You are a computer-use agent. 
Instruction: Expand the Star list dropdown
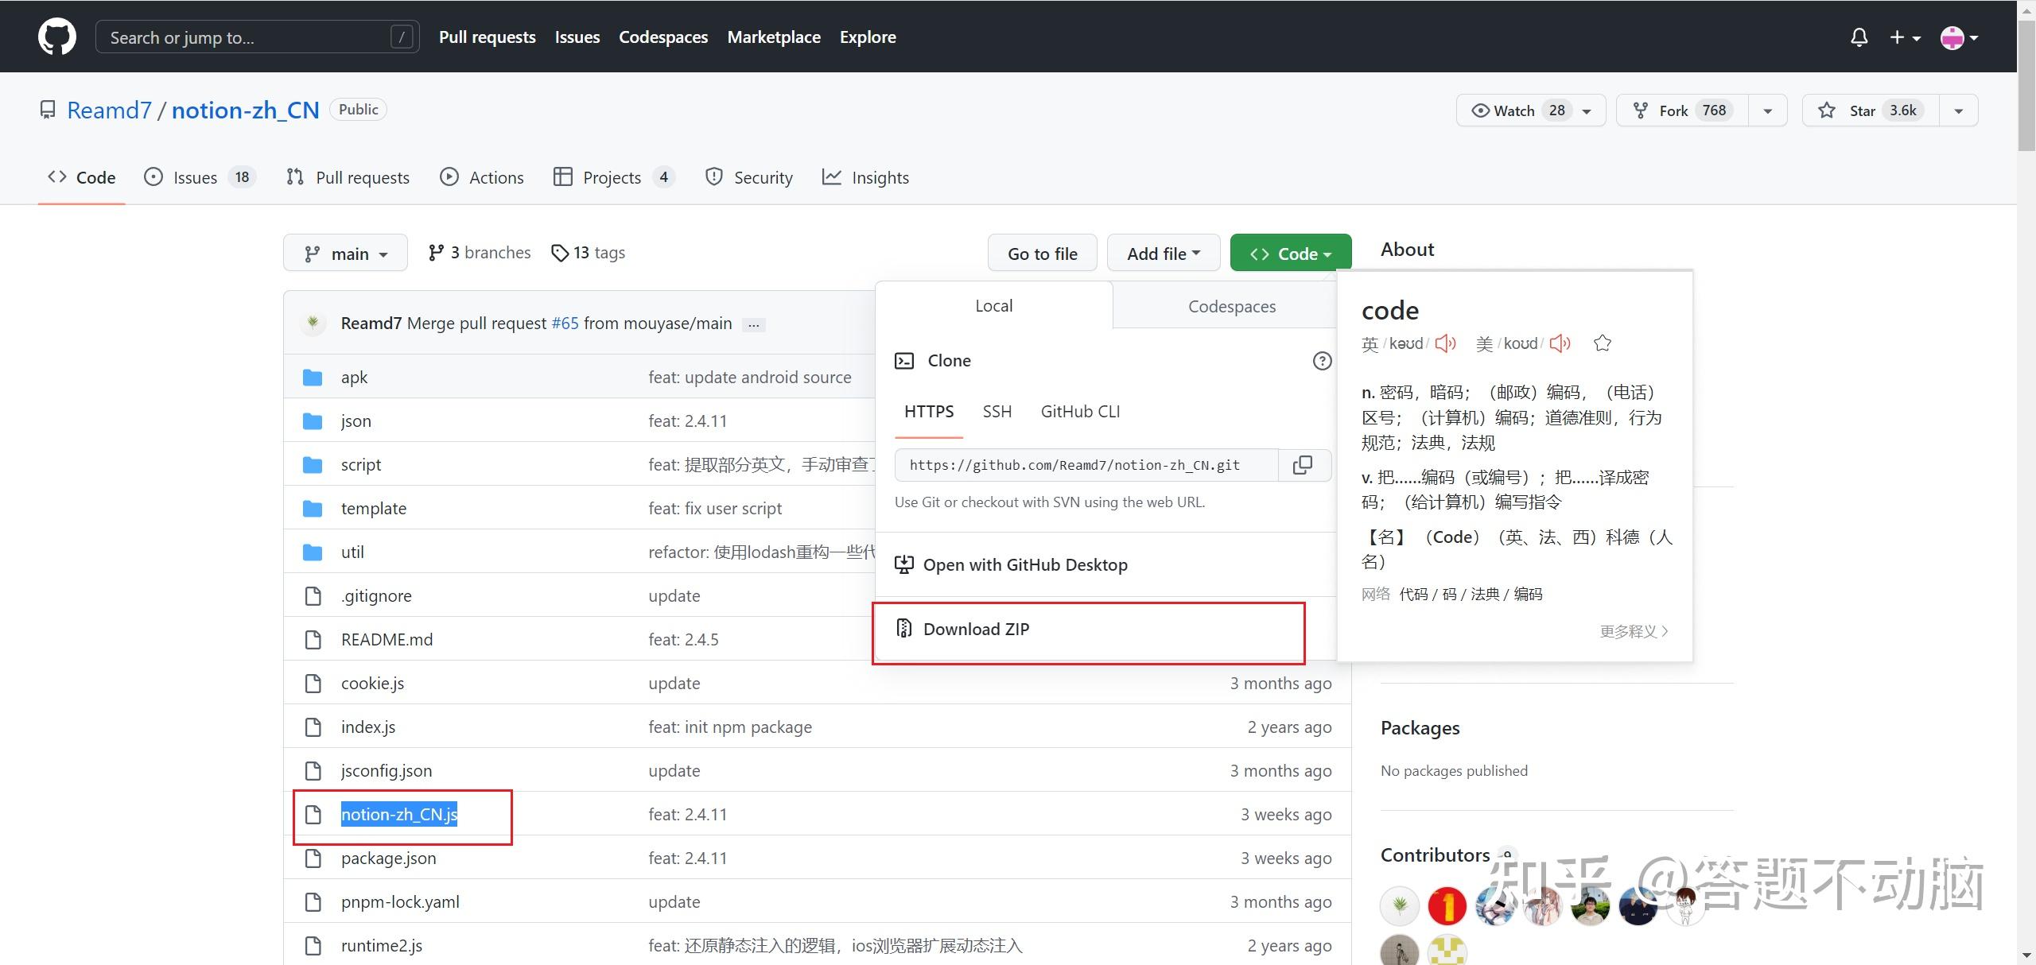1959,110
